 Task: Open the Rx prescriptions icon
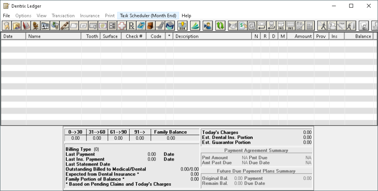(132, 26)
